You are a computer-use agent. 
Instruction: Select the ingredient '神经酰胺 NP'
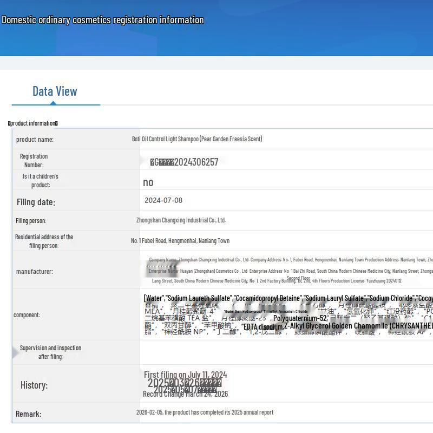(184, 331)
